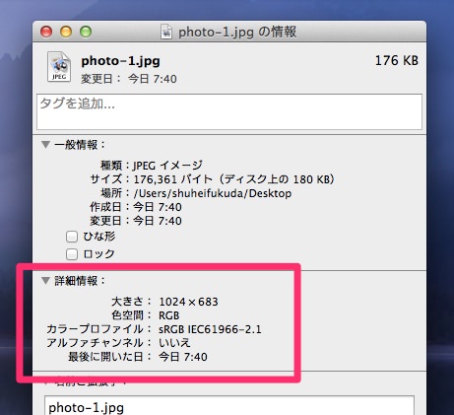Collapse the 名前と拡張子 section triangle
Image resolution: width=454 pixels, height=415 pixels.
[x=45, y=382]
